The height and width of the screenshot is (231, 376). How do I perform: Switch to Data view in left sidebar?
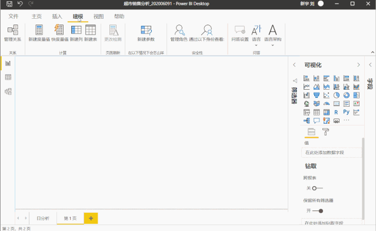[8, 77]
